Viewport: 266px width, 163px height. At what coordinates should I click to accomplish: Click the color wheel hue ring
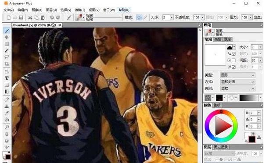(221, 112)
